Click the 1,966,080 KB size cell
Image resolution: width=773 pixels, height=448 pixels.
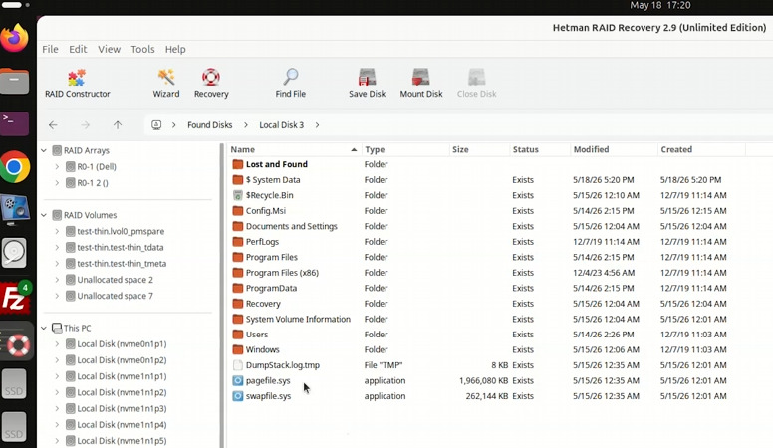[x=483, y=380]
